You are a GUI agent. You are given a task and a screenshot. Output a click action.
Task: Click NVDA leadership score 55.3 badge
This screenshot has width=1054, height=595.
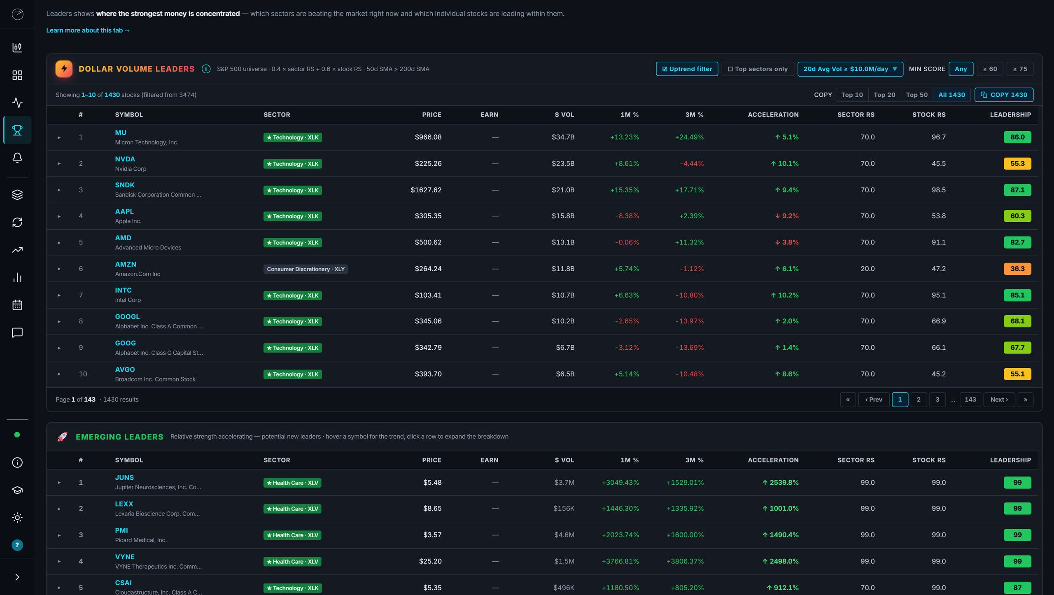tap(1017, 163)
